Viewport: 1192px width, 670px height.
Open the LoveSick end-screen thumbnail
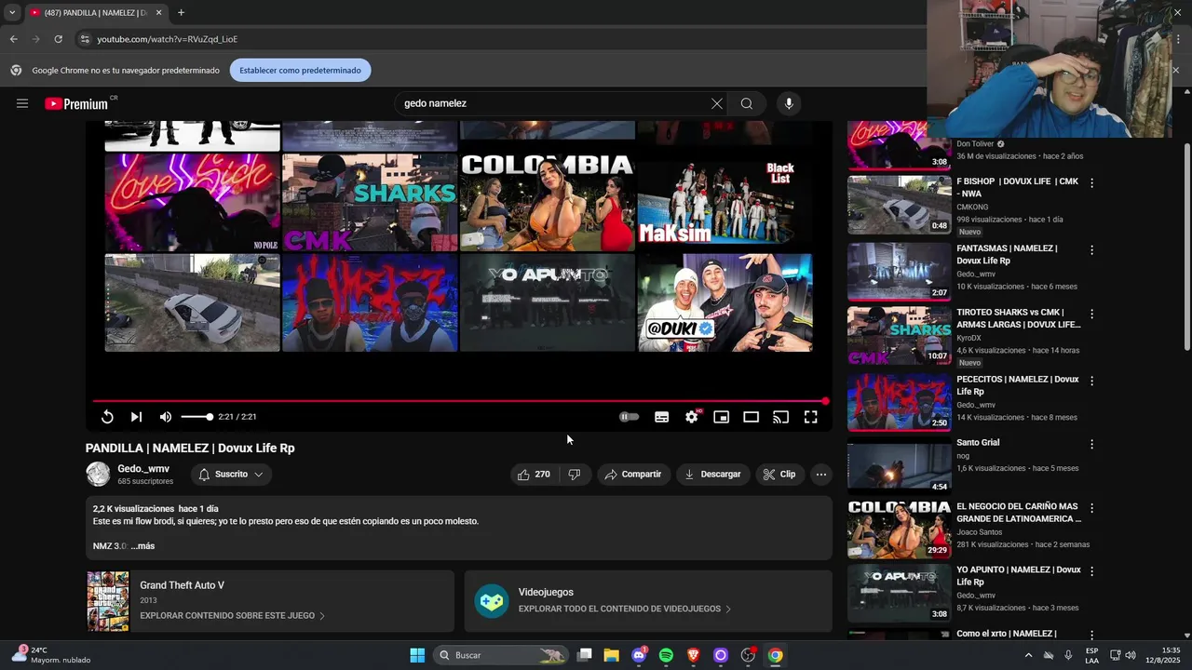(192, 202)
